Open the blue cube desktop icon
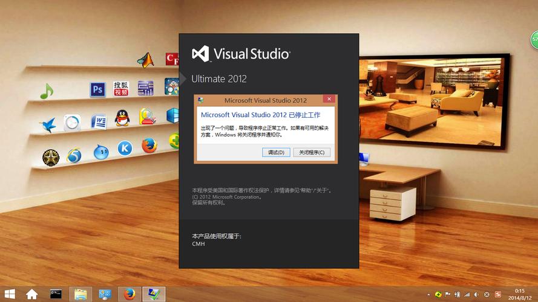 click(x=172, y=115)
